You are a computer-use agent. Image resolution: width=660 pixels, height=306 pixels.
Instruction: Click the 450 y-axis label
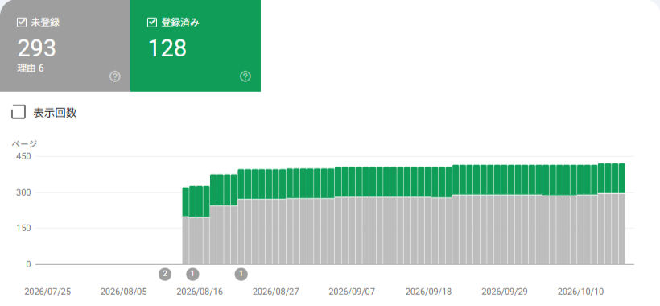click(23, 156)
